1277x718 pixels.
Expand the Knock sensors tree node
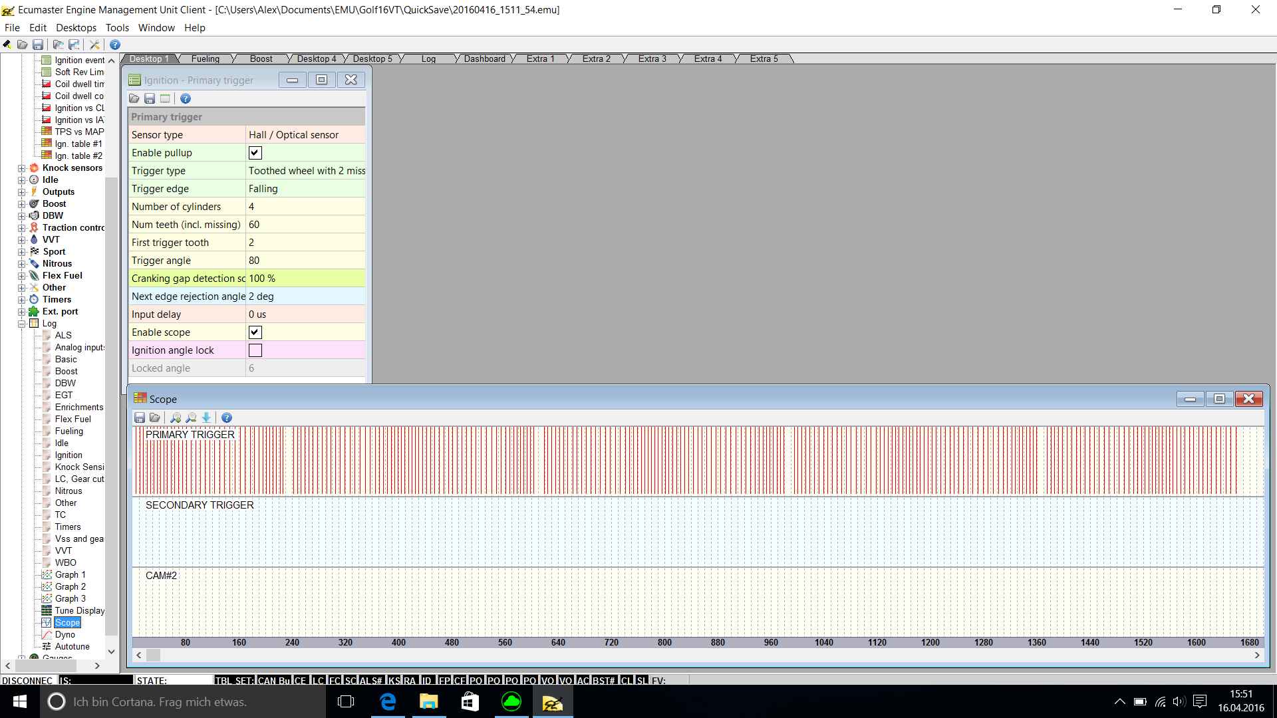point(22,168)
